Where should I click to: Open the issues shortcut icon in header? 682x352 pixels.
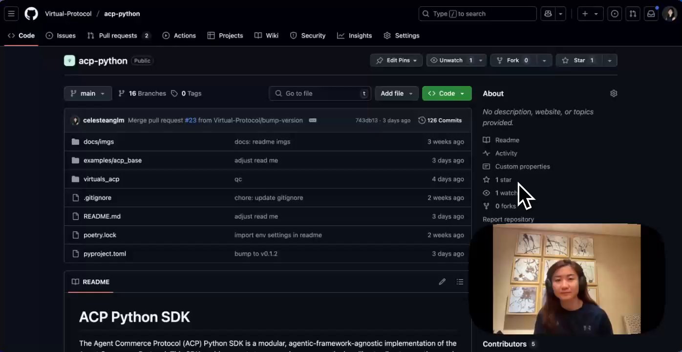tap(615, 14)
